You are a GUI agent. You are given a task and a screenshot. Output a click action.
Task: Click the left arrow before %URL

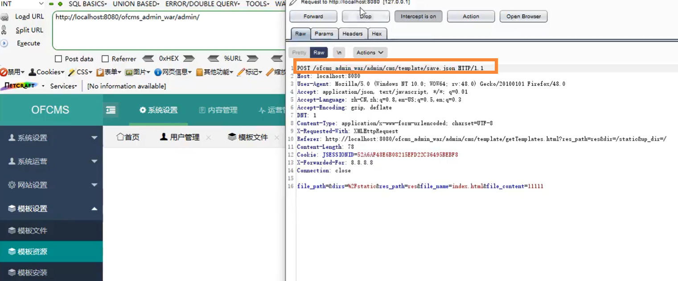click(x=214, y=59)
